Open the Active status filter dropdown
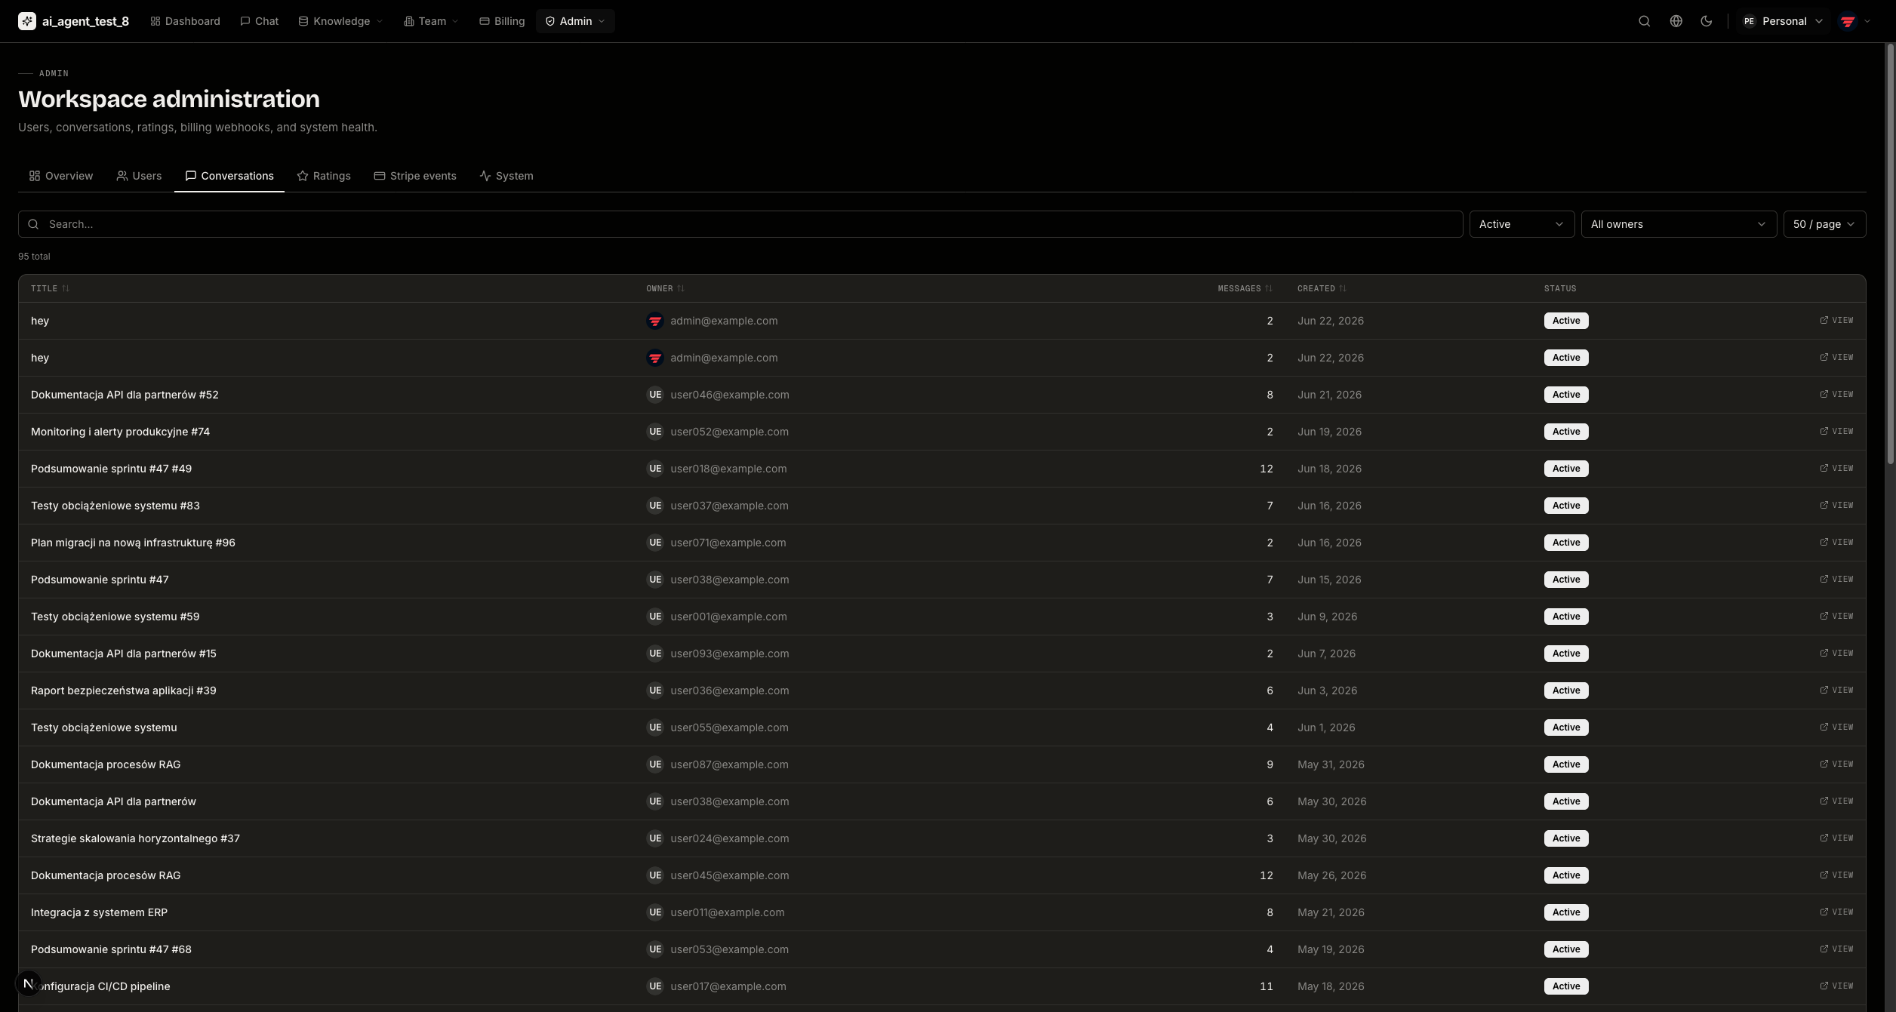 (x=1522, y=224)
